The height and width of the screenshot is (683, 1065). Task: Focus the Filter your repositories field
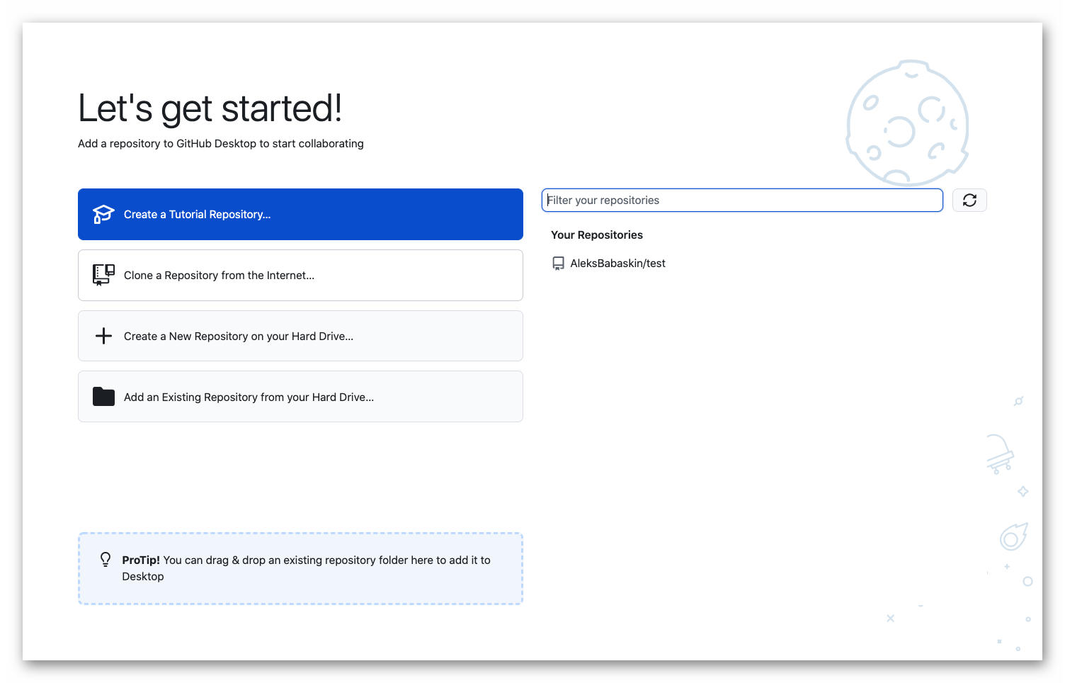(x=742, y=201)
